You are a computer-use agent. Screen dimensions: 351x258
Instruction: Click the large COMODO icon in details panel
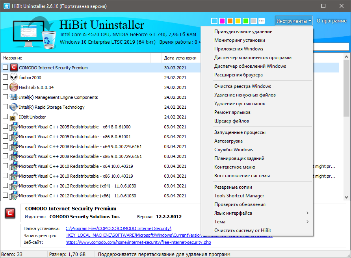click(10, 213)
